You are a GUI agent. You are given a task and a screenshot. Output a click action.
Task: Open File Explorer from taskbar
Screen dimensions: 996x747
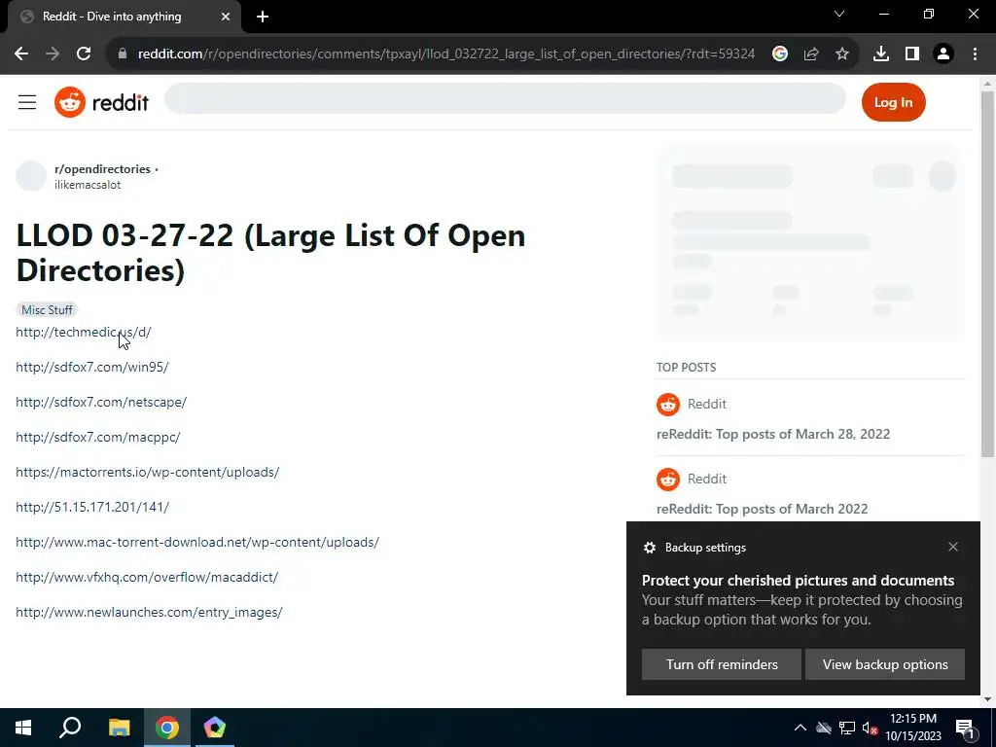(x=119, y=728)
